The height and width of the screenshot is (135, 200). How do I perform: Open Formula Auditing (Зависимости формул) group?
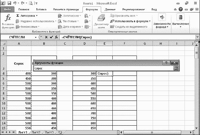162,21
